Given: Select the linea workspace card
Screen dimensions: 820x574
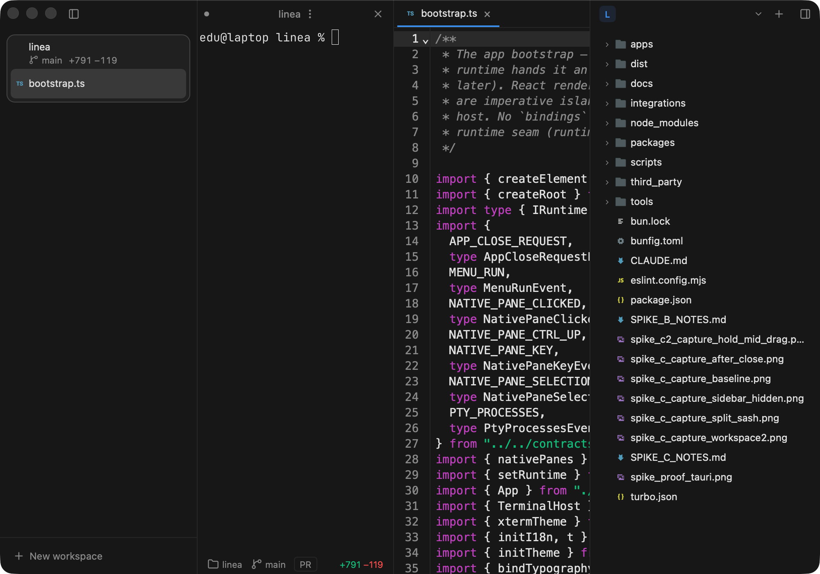Looking at the screenshot, I should (x=98, y=53).
